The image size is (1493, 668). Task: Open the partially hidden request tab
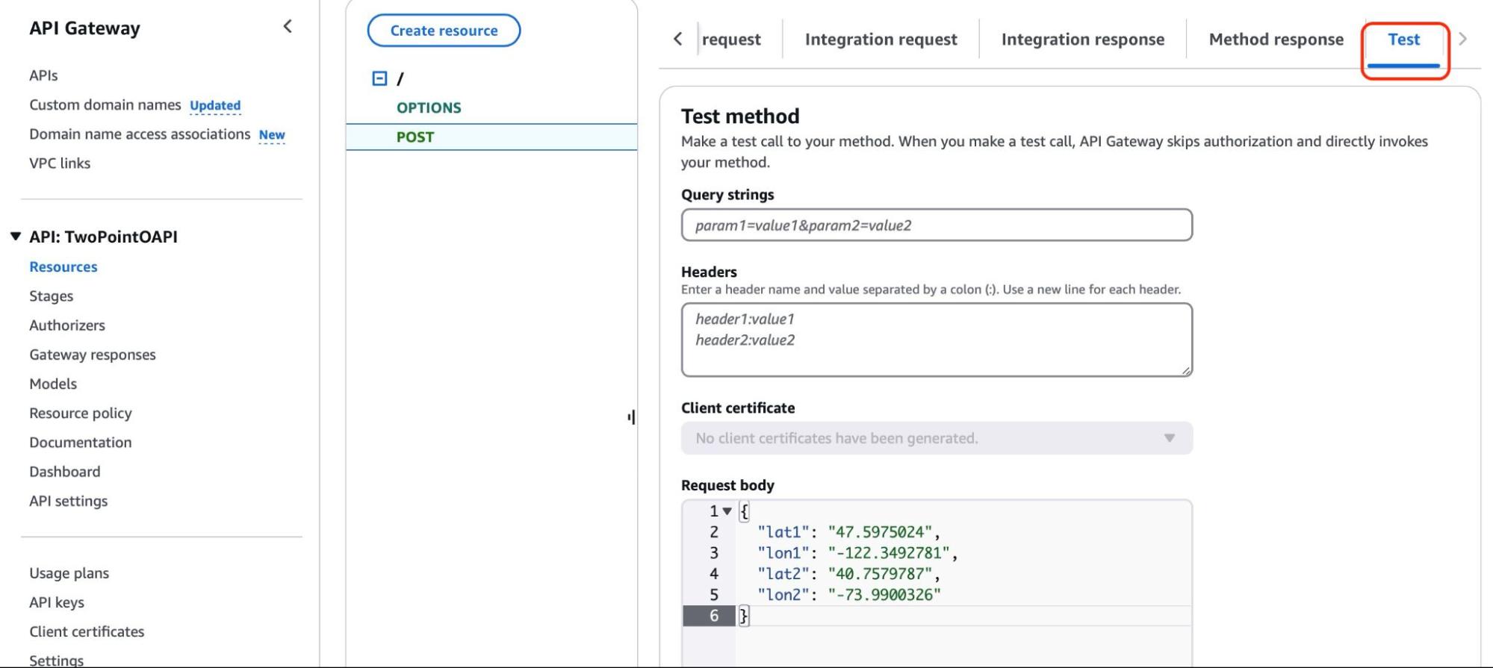click(731, 40)
